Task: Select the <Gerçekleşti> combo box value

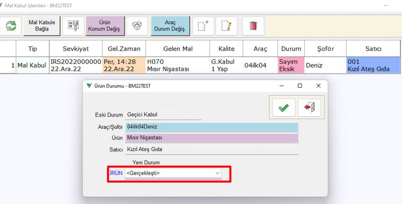Action: [169, 173]
